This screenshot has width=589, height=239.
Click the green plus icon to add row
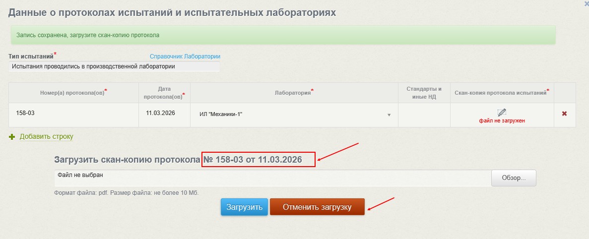[x=12, y=137]
